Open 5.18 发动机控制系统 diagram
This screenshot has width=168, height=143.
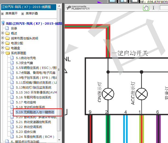pyautogui.click(x=30, y=107)
